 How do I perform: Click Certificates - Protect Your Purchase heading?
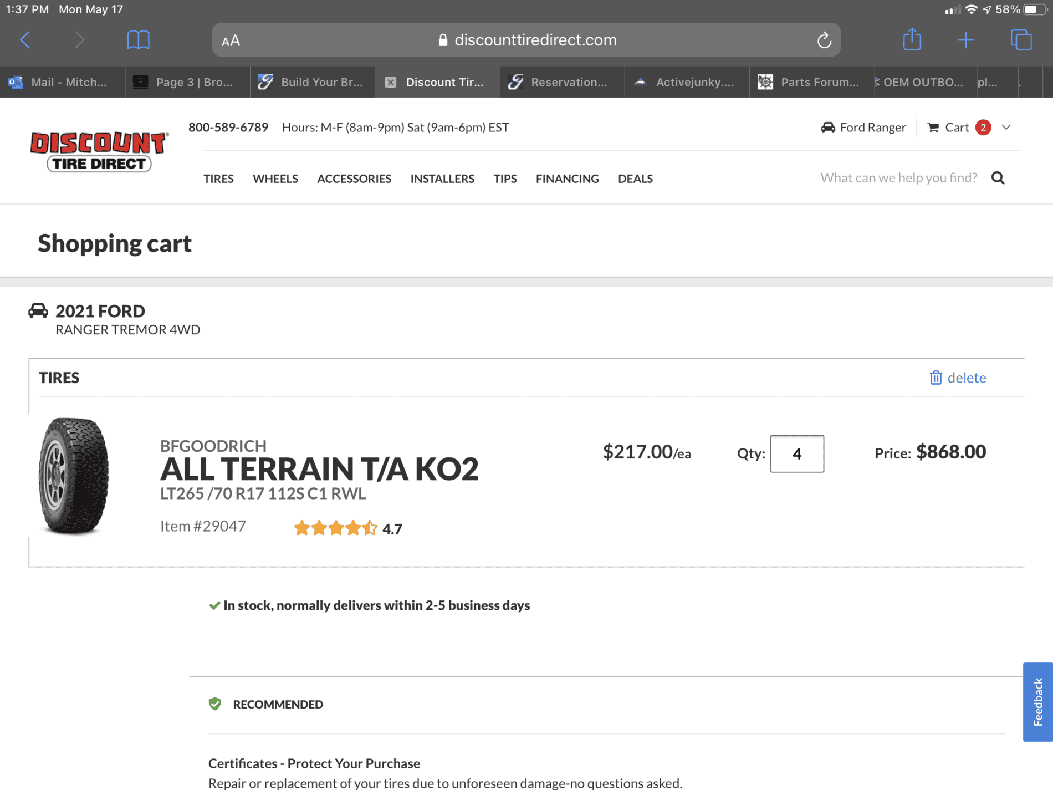pos(314,763)
